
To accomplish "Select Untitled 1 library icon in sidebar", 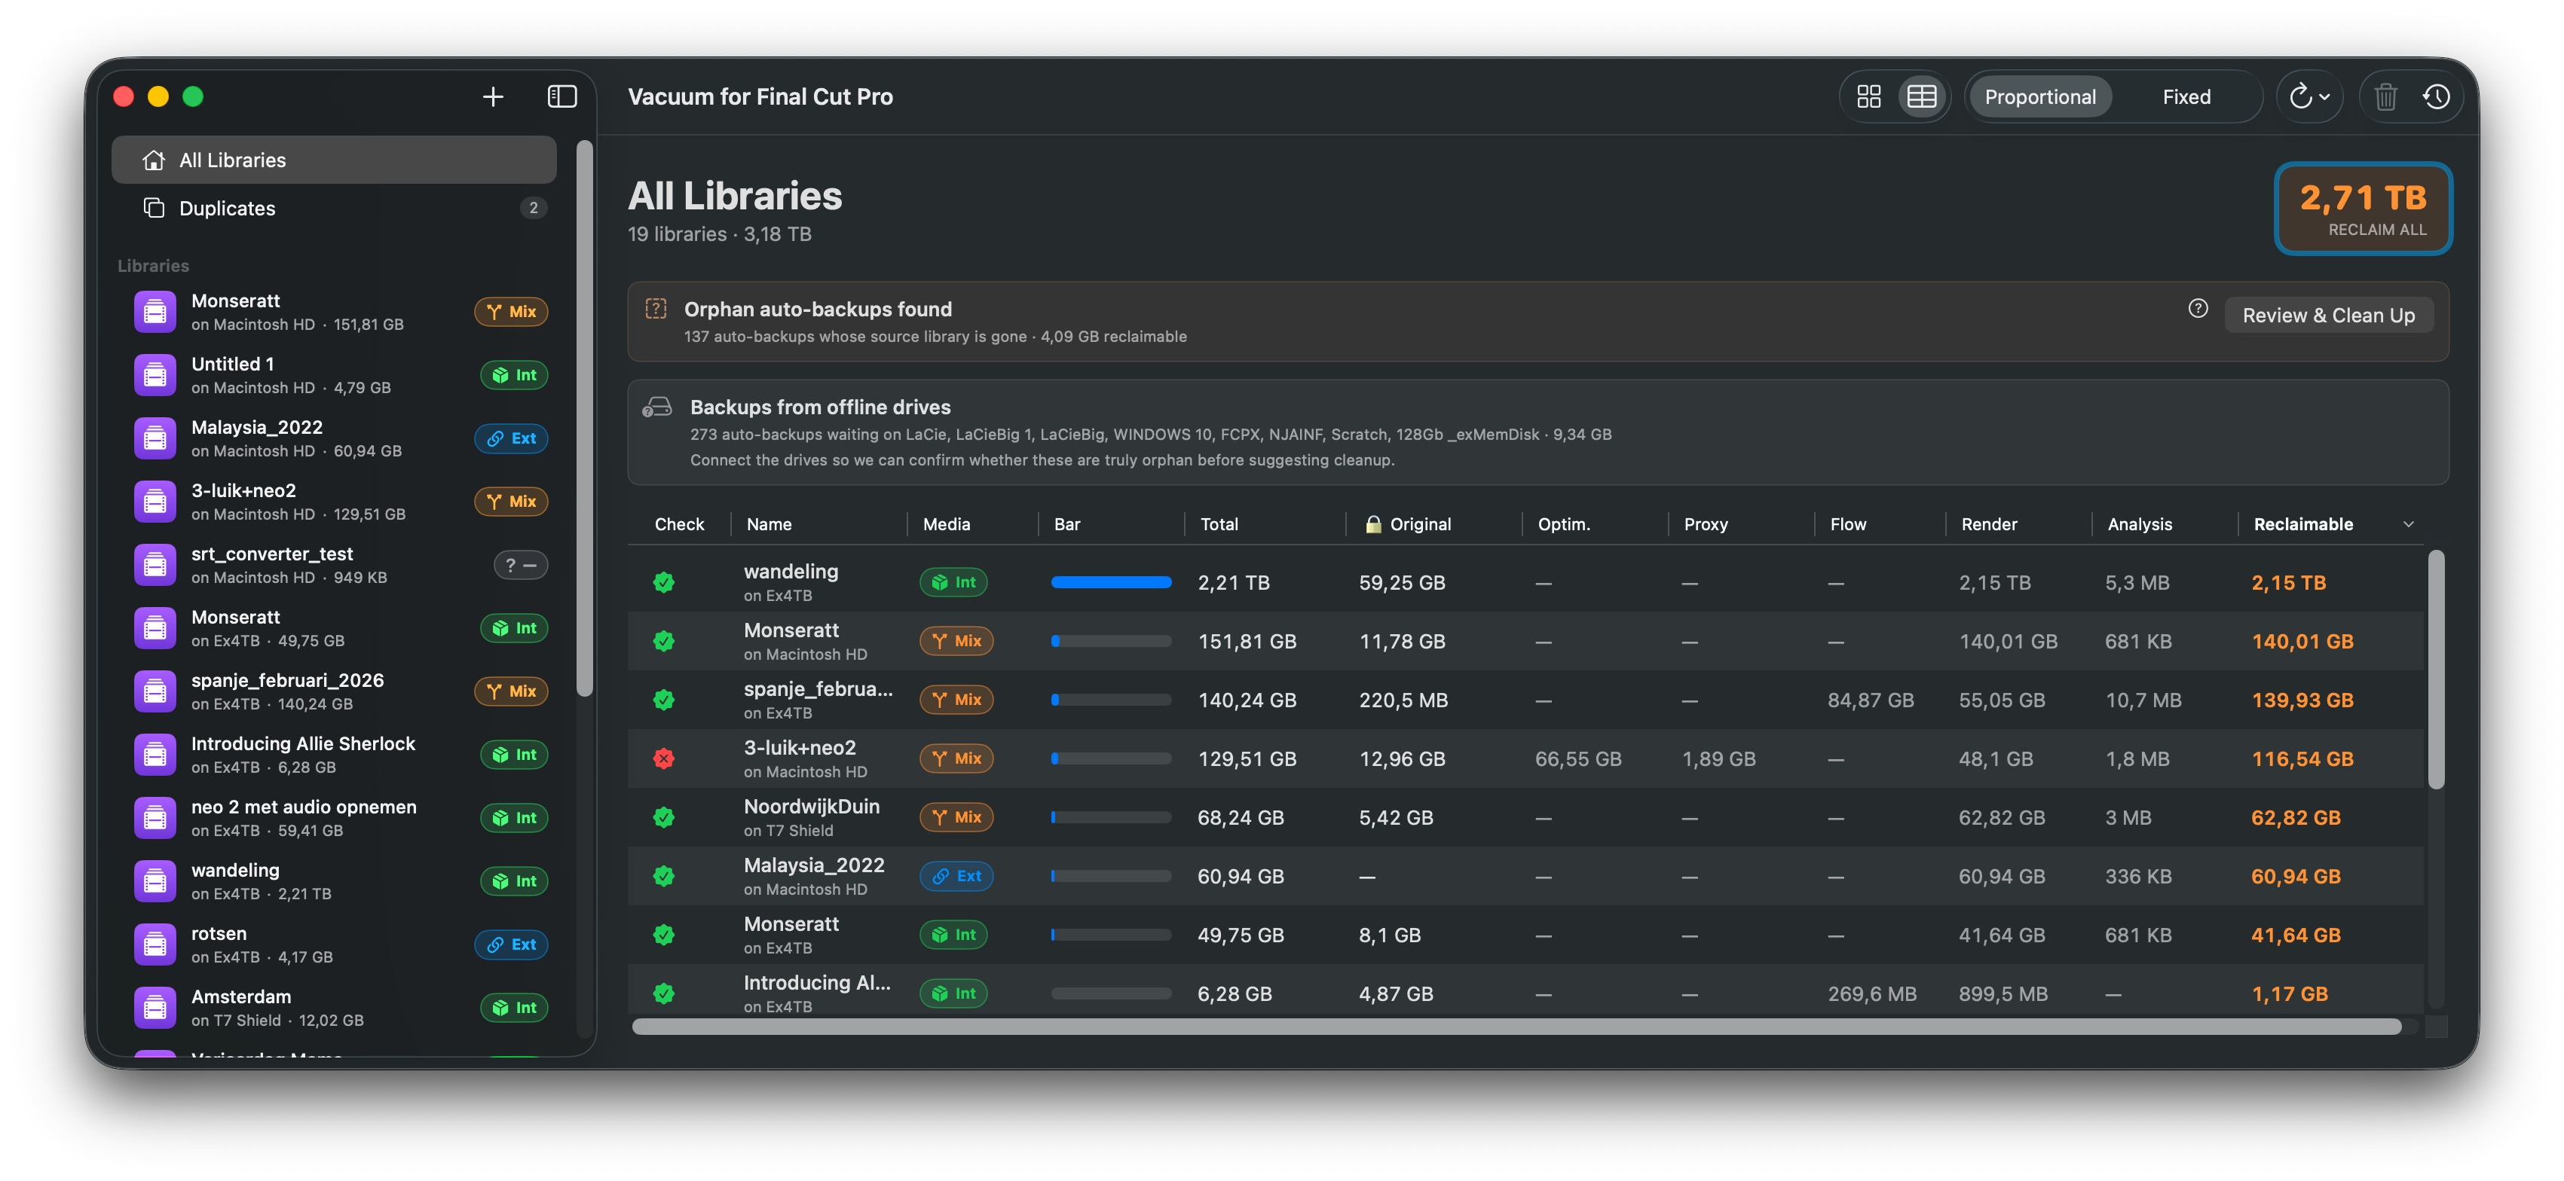I will point(155,375).
